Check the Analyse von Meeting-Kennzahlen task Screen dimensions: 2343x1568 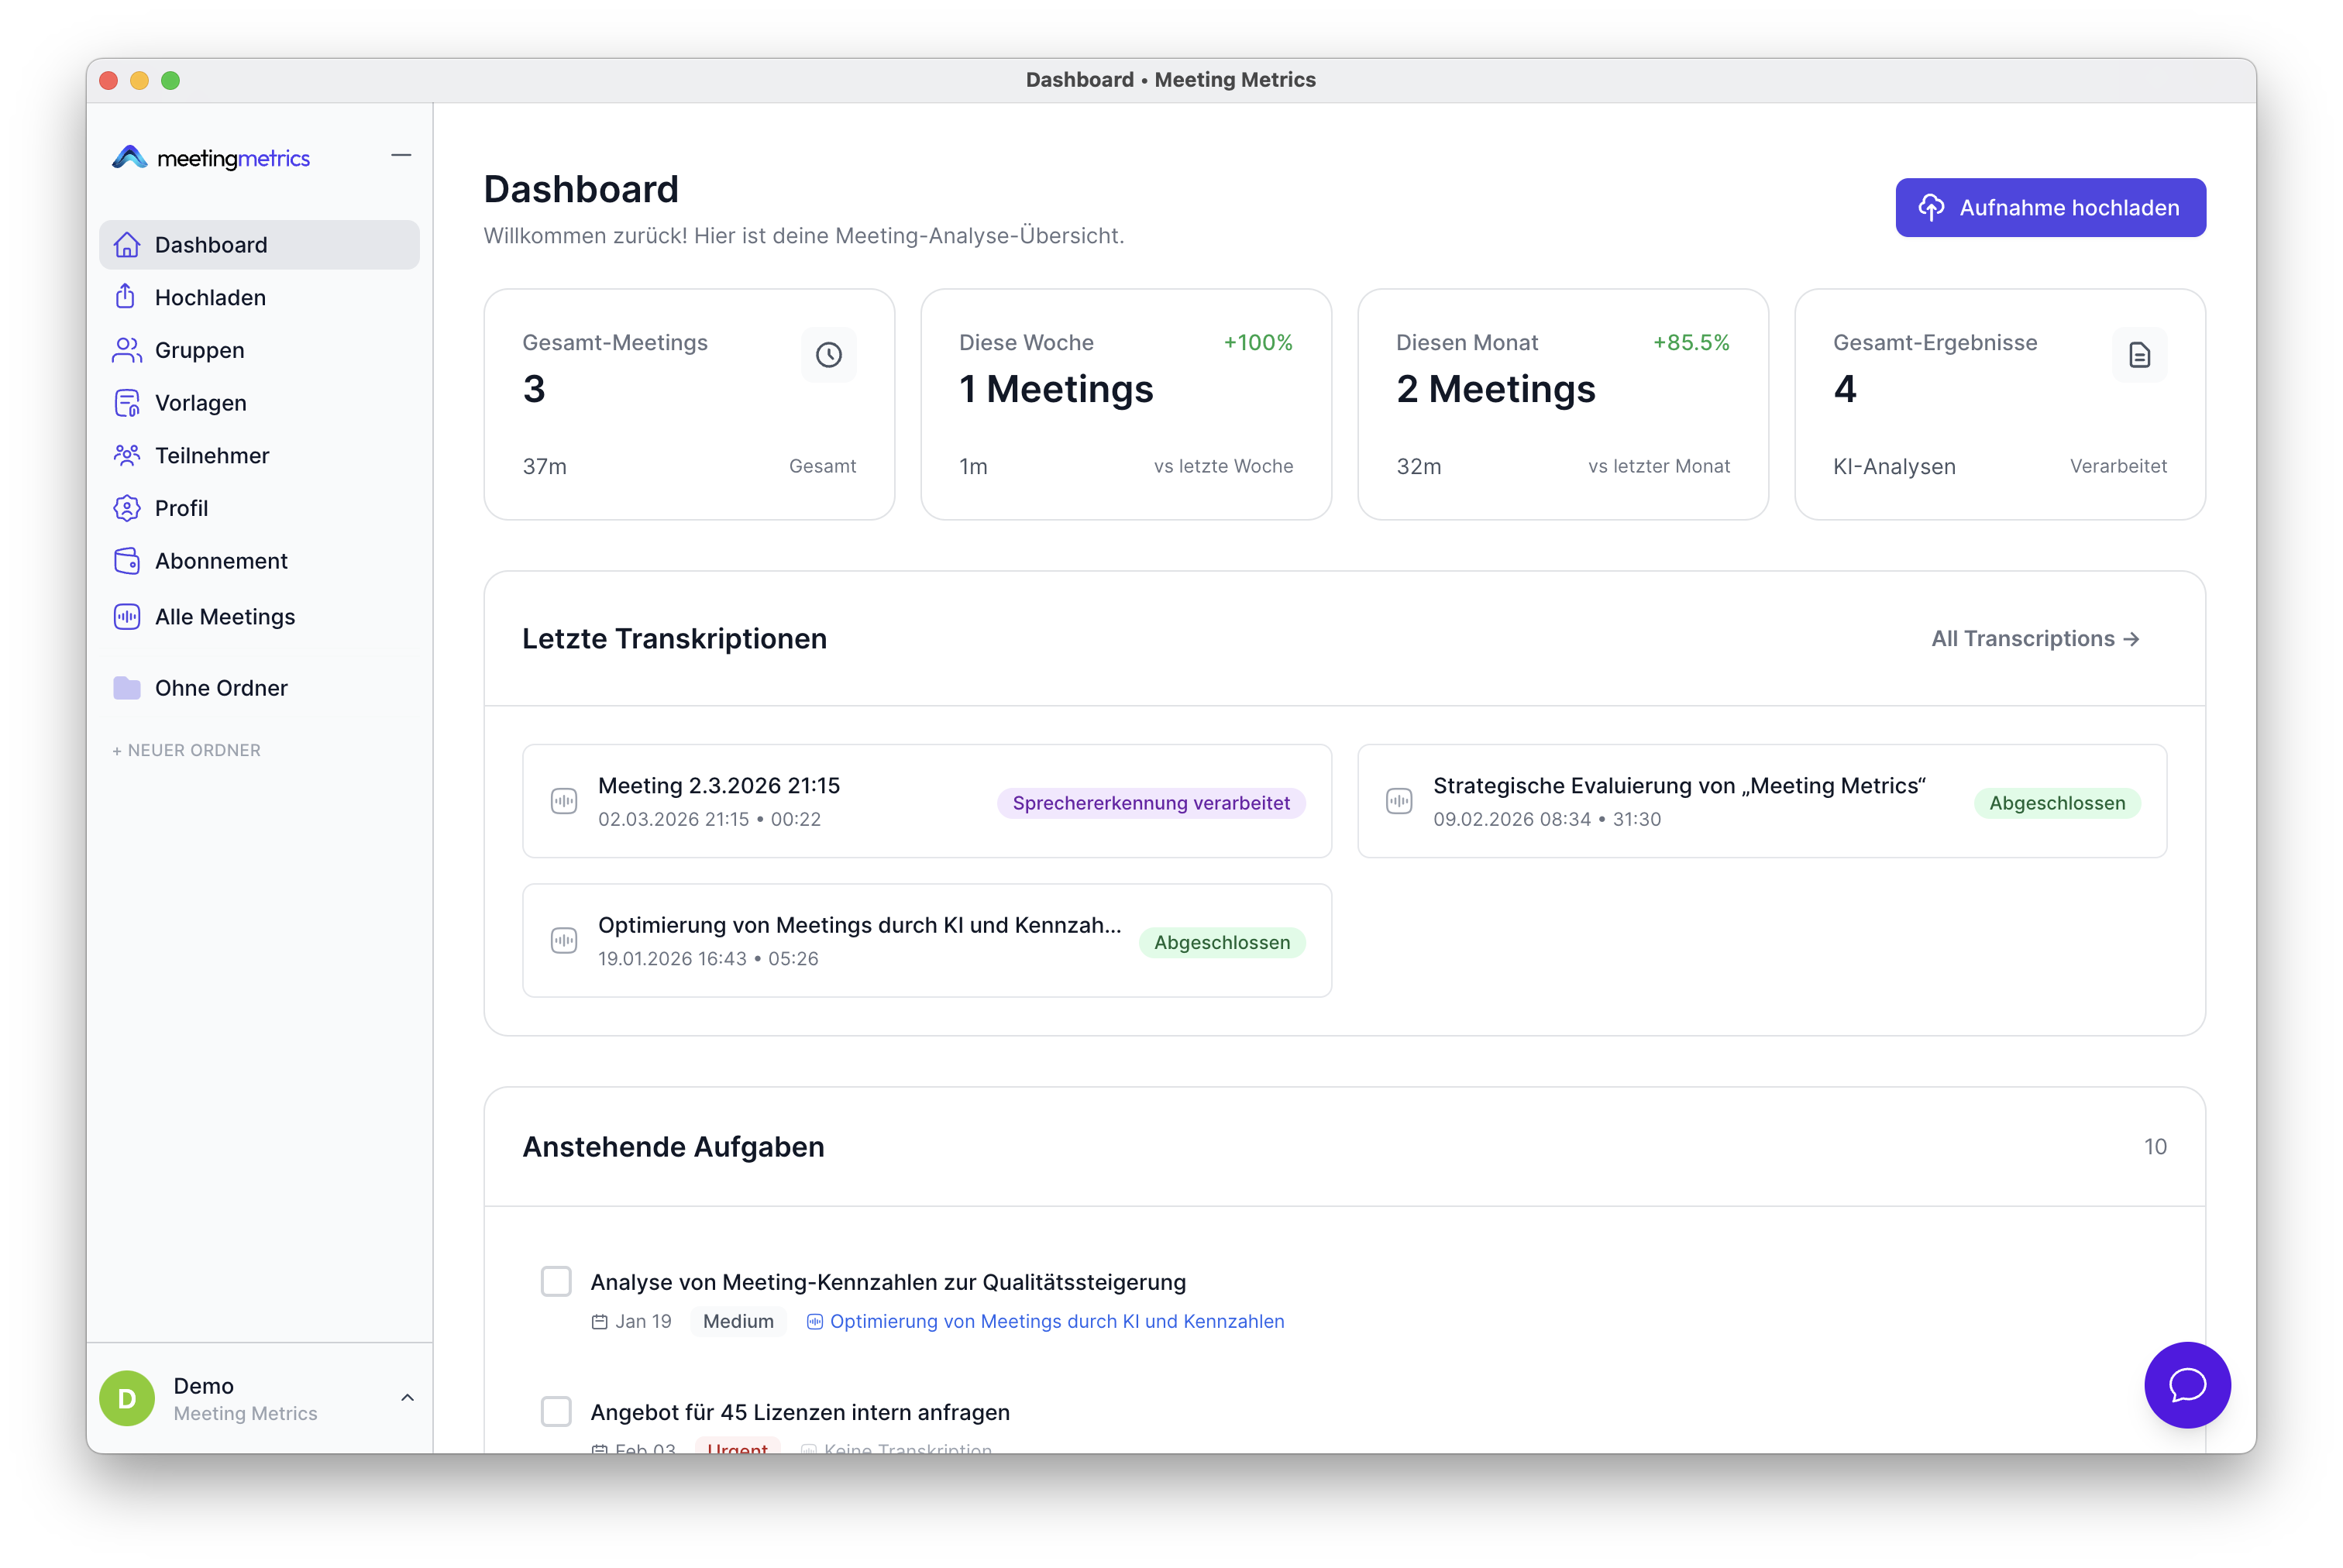pyautogui.click(x=556, y=1281)
